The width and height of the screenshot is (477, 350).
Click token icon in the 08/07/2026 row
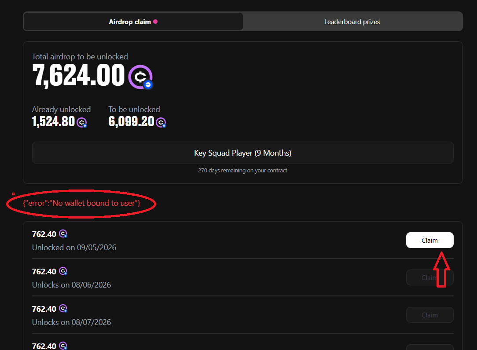click(63, 309)
